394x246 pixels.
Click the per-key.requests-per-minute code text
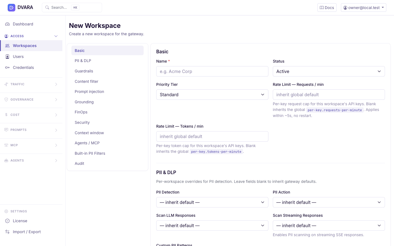coord(335,110)
